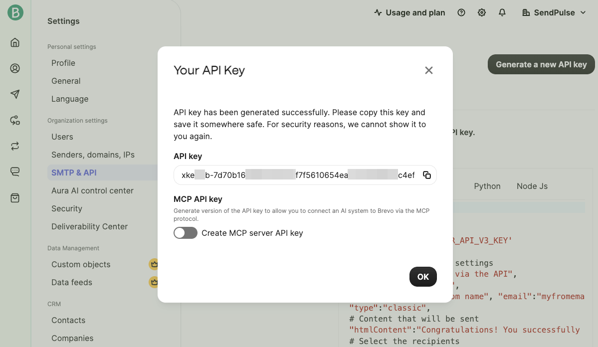598x347 pixels.
Task: Click the OK button
Action: click(423, 277)
